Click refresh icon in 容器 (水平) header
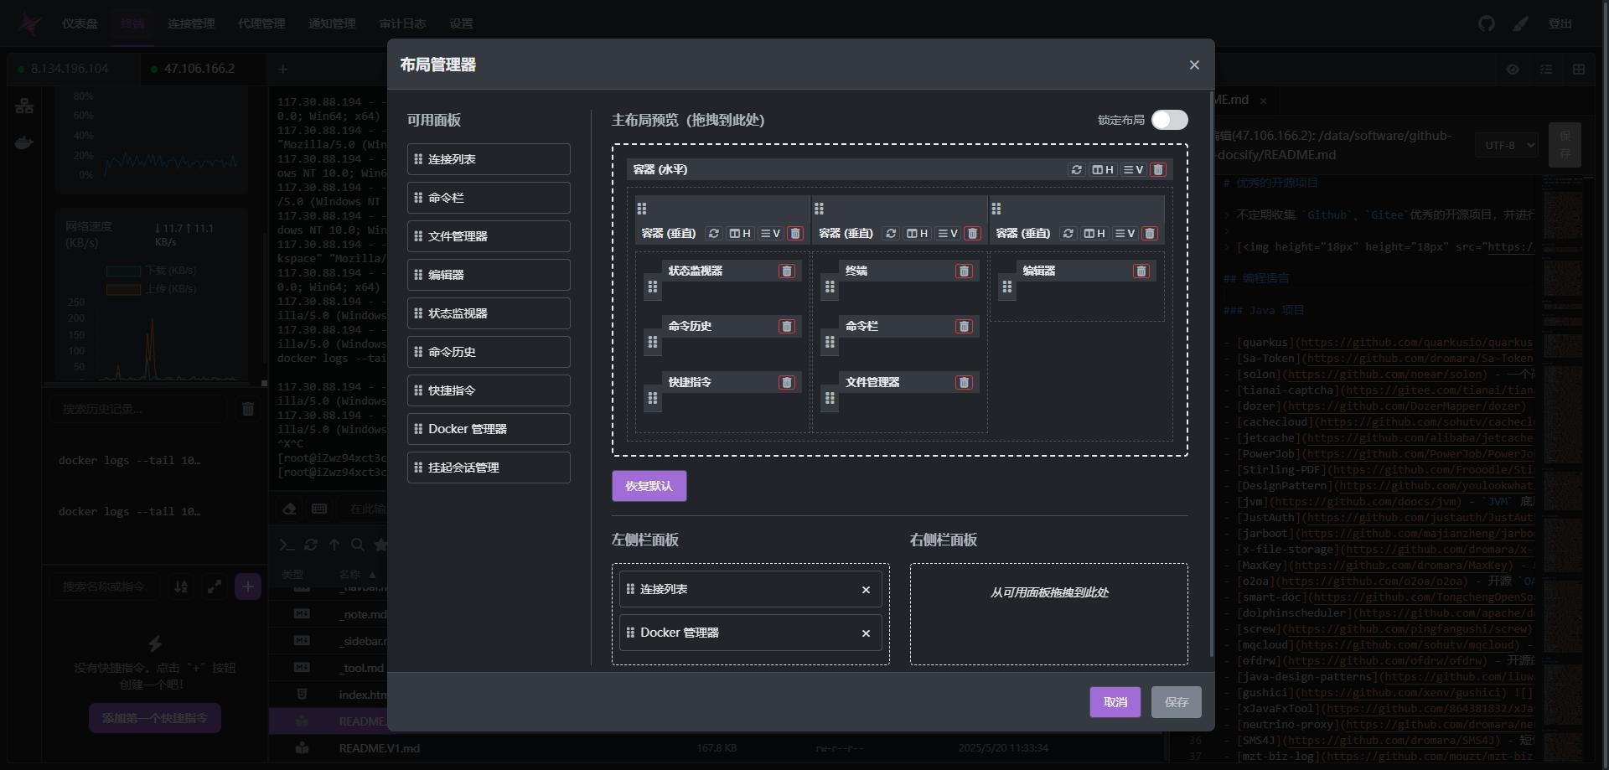1609x770 pixels. pyautogui.click(x=1077, y=169)
